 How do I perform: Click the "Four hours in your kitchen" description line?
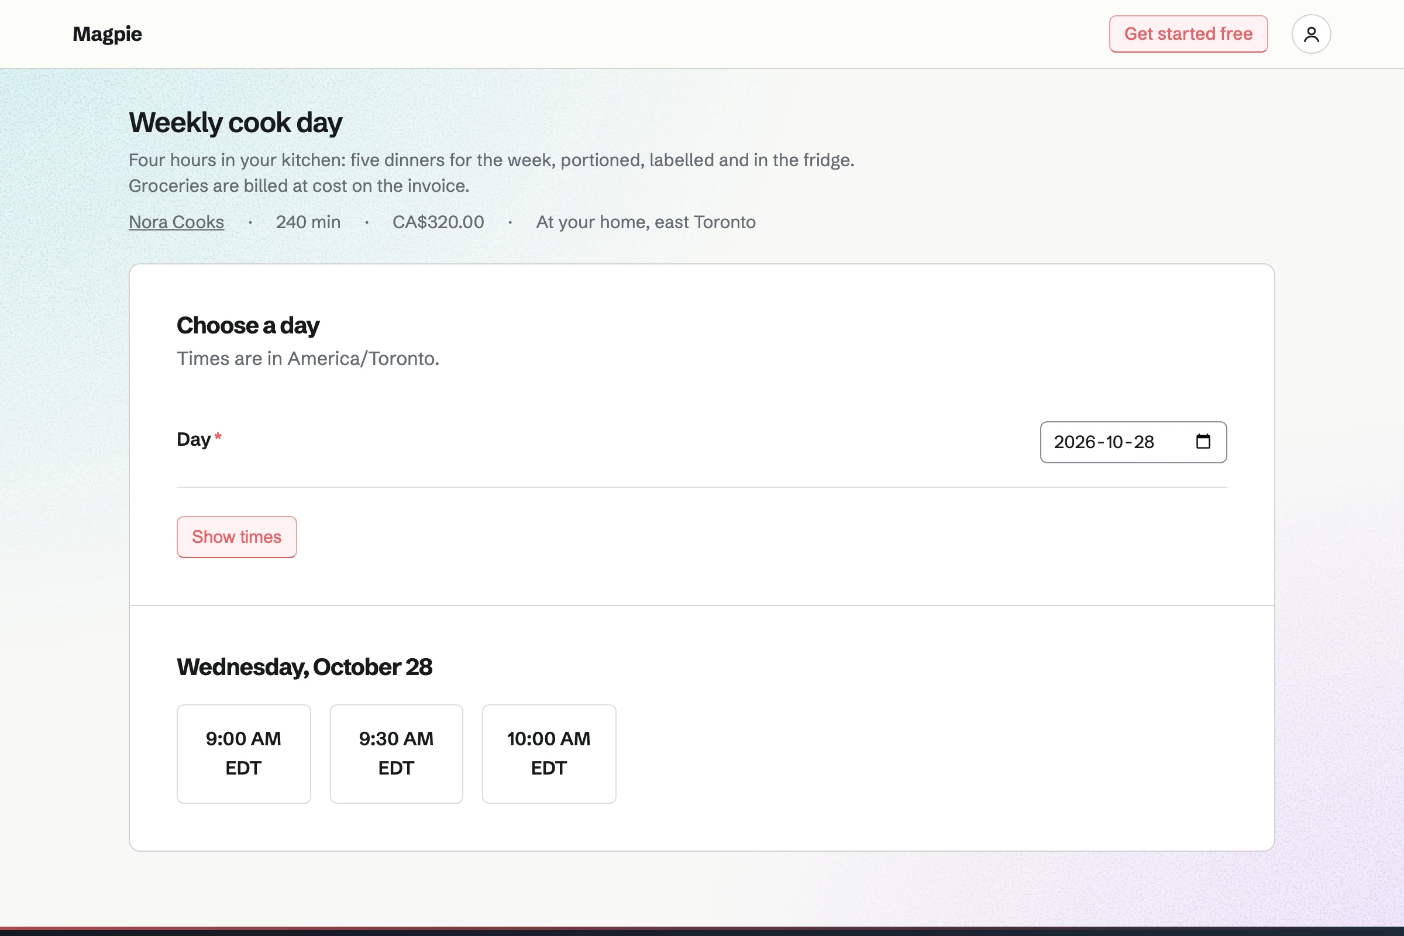(x=491, y=160)
